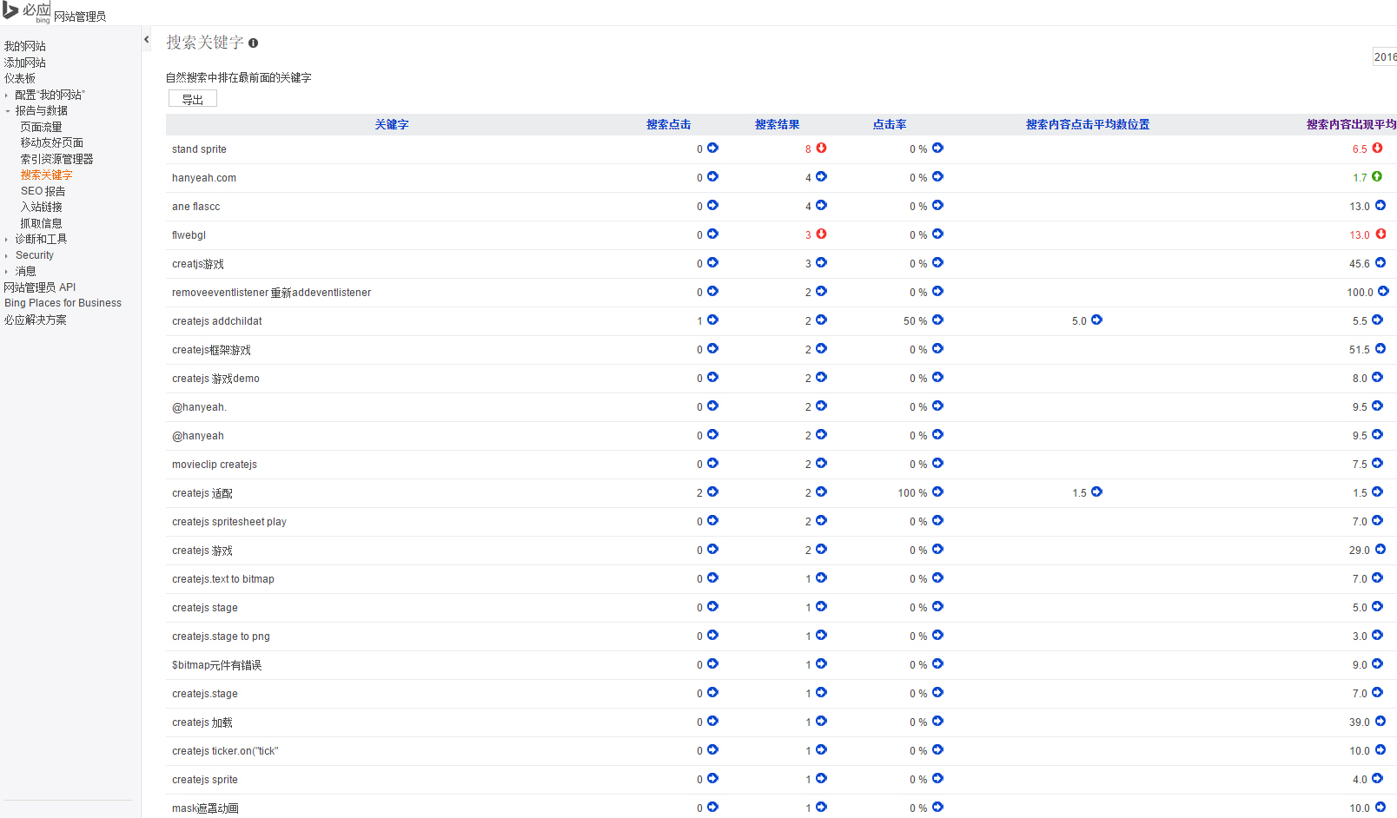The width and height of the screenshot is (1397, 818).
Task: Click search clicks icon for removeeventlistener row
Action: (x=712, y=292)
